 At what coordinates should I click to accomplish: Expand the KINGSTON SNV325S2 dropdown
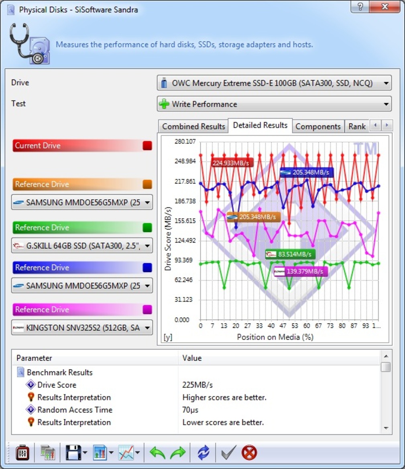82,327
